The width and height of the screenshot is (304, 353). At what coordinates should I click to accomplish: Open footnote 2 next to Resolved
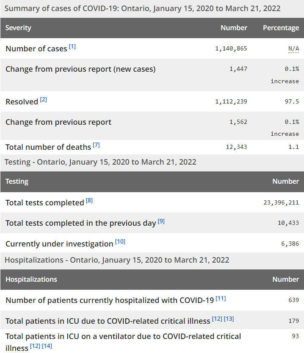[x=44, y=100]
